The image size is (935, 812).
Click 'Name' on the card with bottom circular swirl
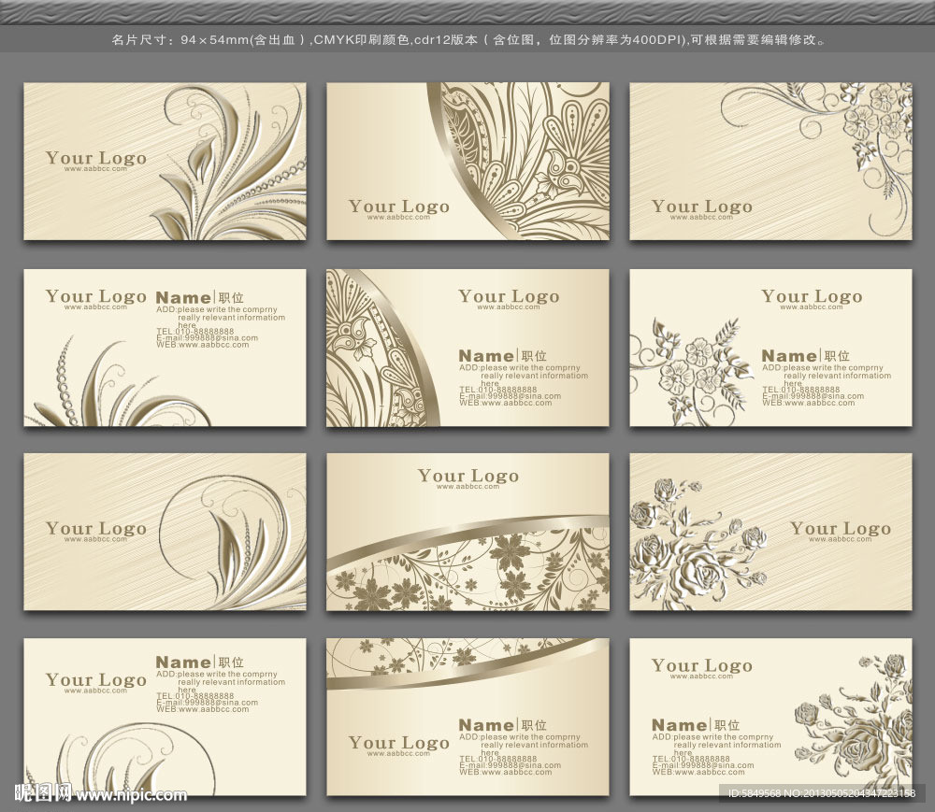pos(183,662)
